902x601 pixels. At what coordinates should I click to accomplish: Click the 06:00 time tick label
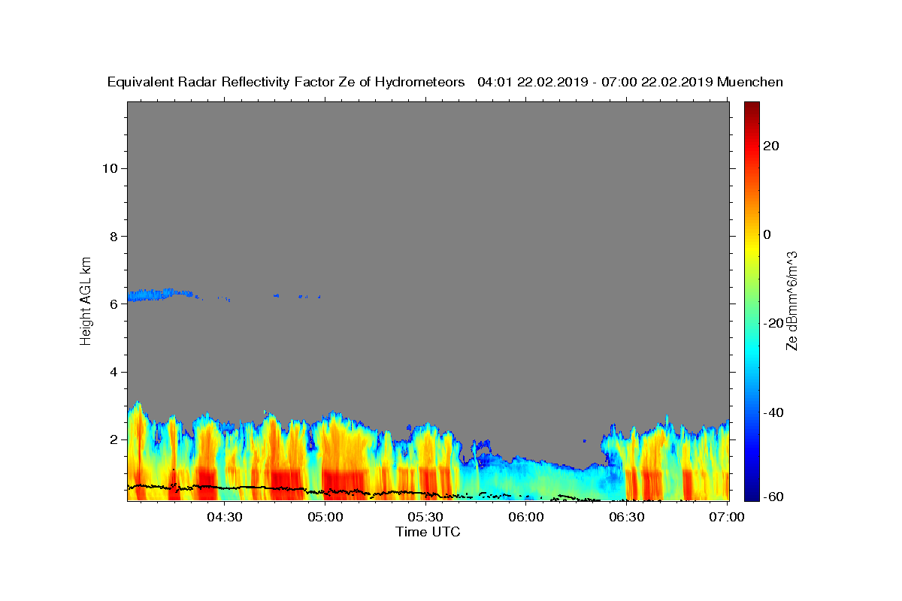click(x=526, y=517)
